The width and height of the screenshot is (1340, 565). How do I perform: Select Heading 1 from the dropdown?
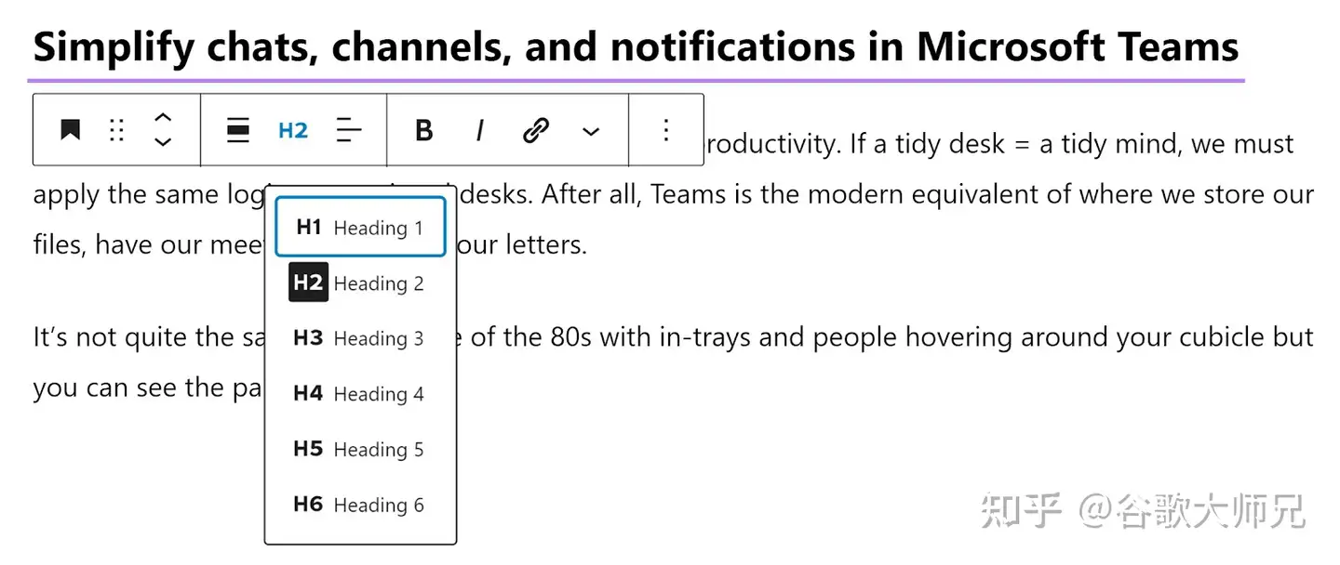(x=360, y=228)
